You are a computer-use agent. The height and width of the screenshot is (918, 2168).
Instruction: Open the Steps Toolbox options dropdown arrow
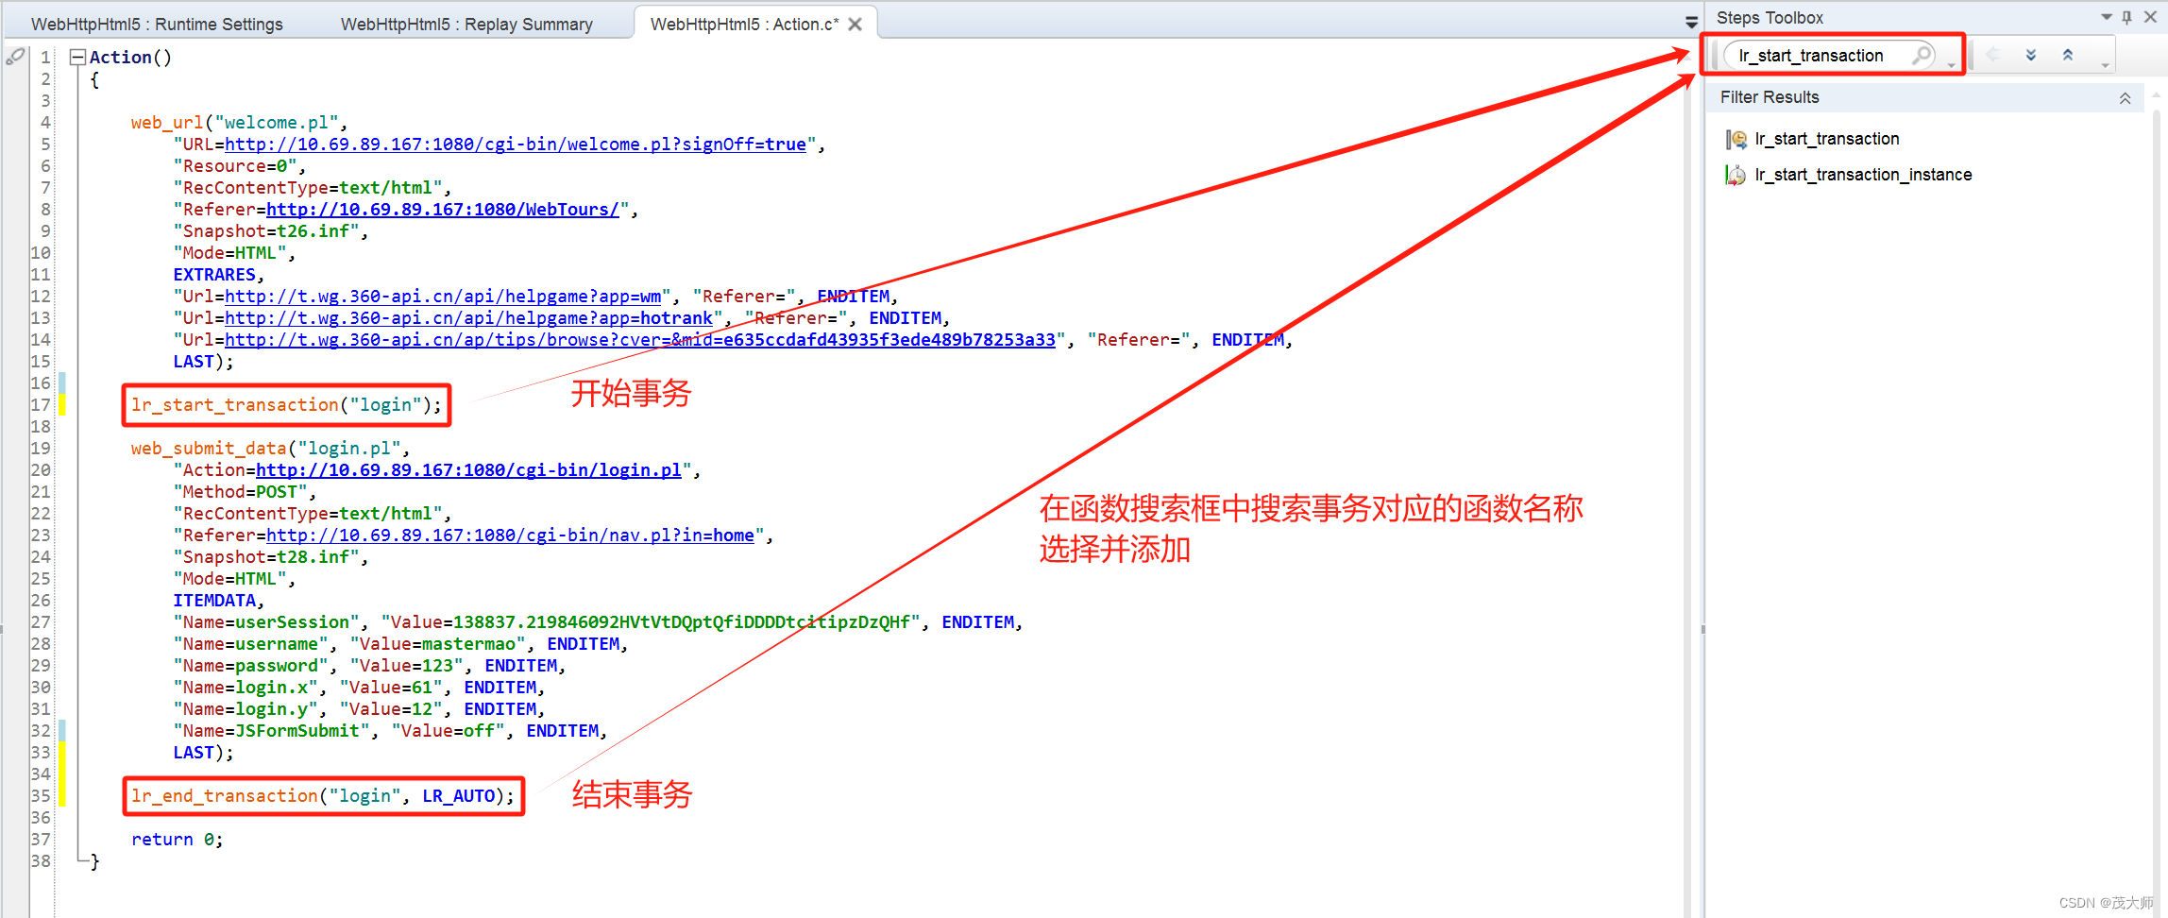pos(2107,17)
